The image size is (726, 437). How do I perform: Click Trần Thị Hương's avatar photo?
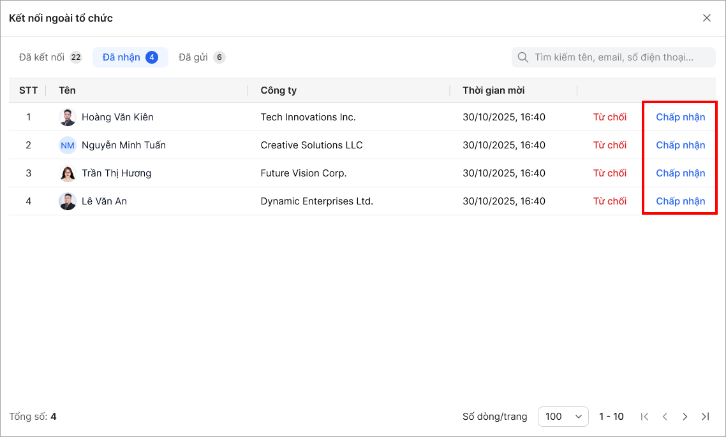(68, 173)
